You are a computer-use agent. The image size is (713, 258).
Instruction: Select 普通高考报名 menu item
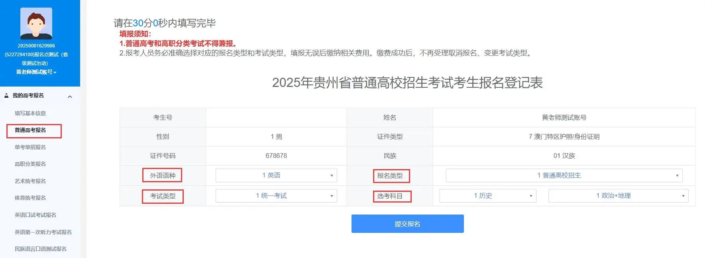pyautogui.click(x=30, y=130)
